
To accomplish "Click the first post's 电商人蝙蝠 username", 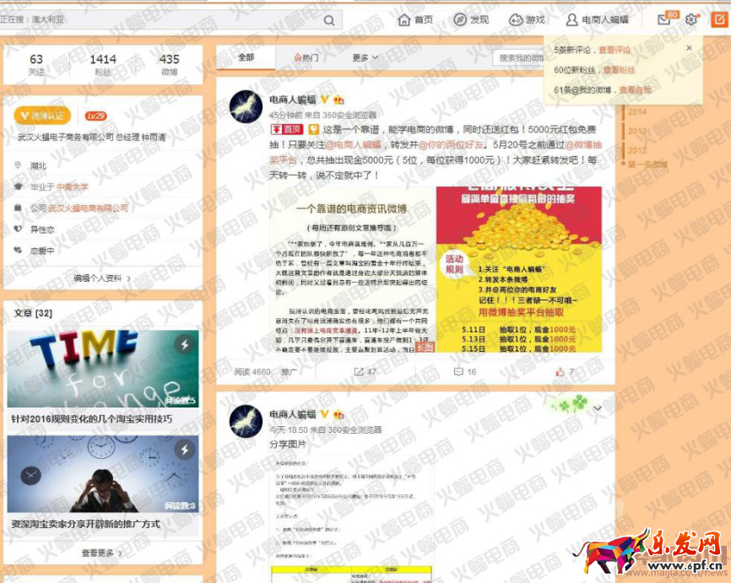I will tap(293, 100).
